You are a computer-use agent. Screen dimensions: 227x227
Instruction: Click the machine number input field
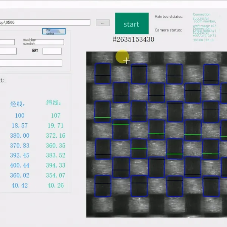(49, 42)
